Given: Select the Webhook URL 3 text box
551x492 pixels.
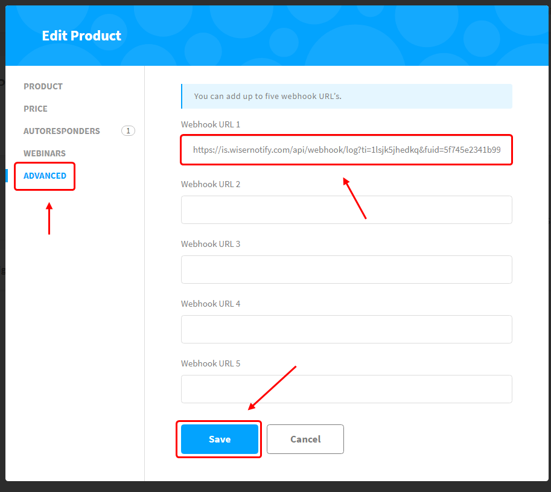Looking at the screenshot, I should [x=346, y=269].
